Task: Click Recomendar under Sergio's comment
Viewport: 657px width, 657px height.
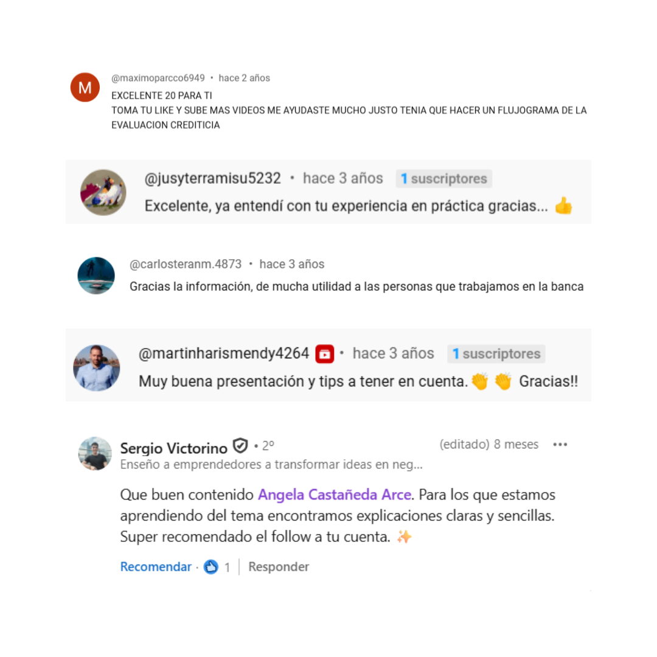Action: 156,566
